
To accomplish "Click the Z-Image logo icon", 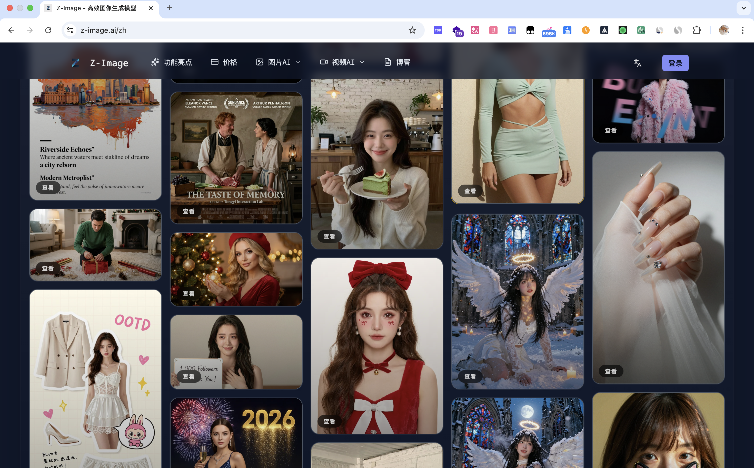I will pos(75,63).
